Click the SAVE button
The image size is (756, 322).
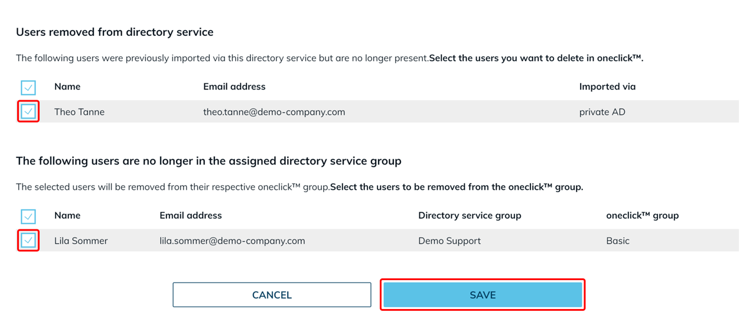tap(483, 295)
